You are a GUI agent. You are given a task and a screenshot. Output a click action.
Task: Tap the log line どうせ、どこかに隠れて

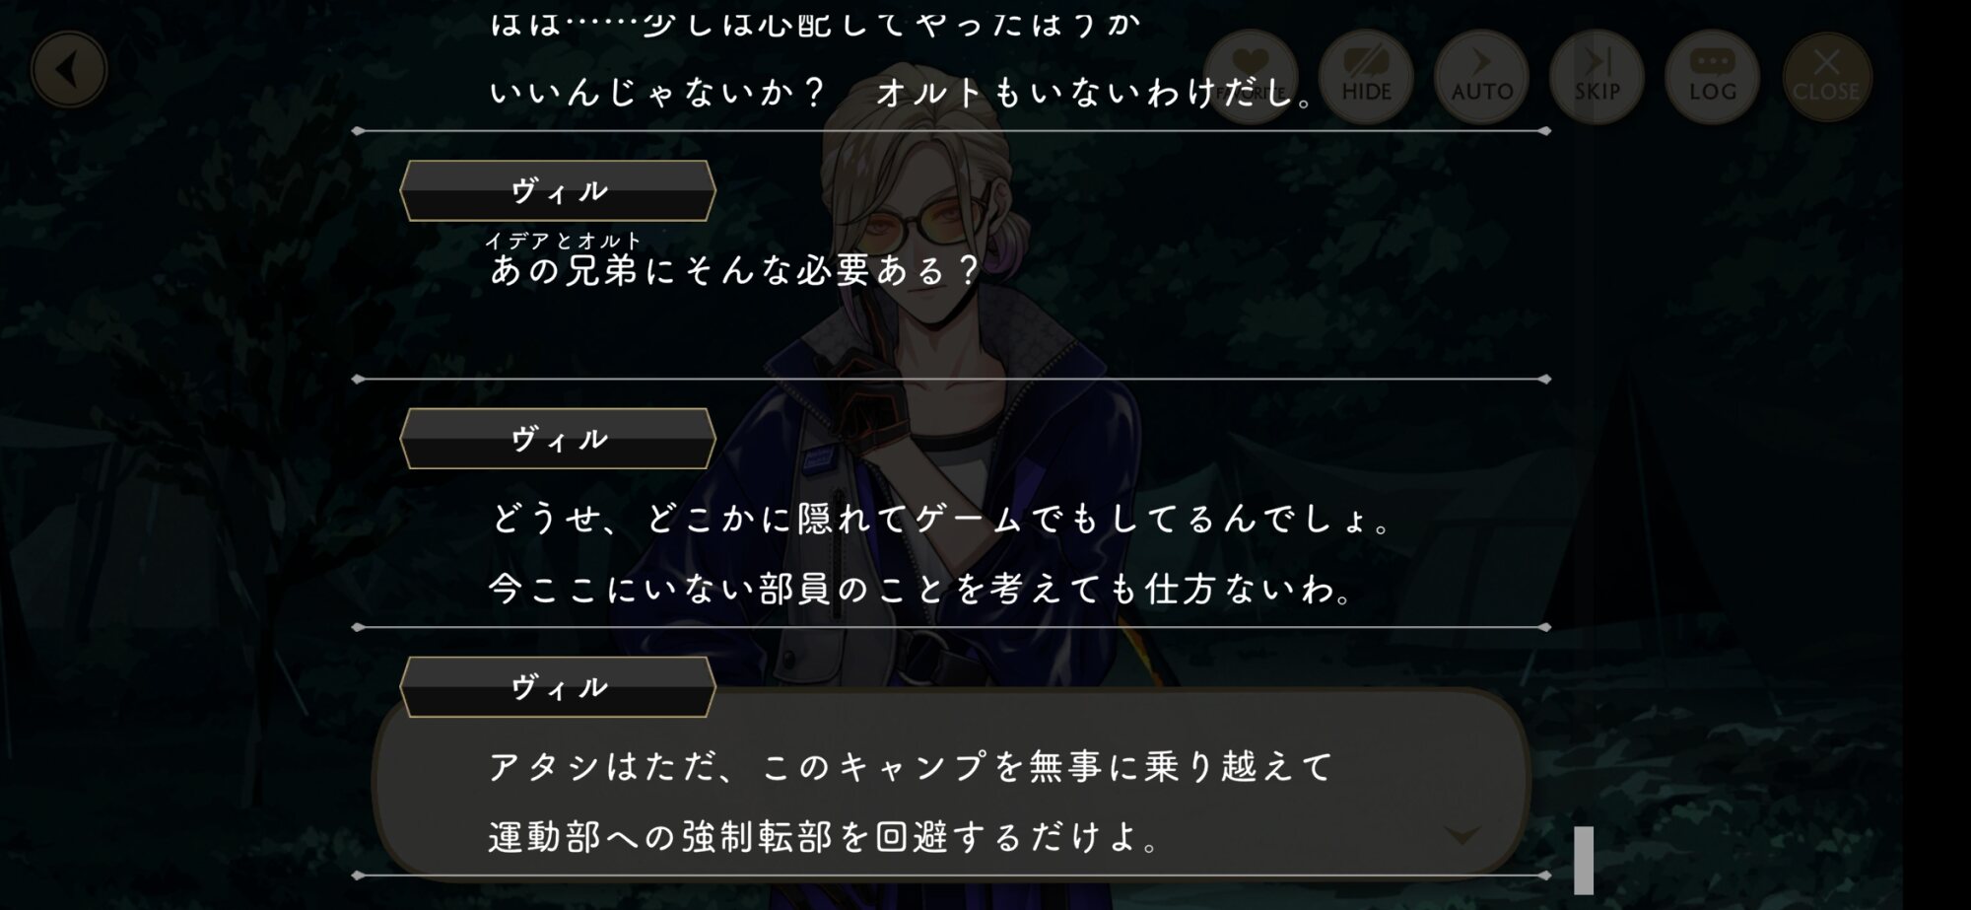[x=941, y=518]
